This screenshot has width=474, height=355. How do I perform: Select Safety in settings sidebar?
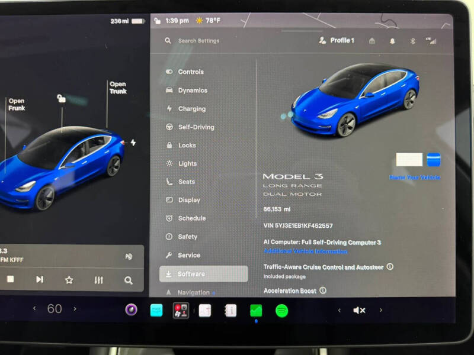(x=181, y=237)
